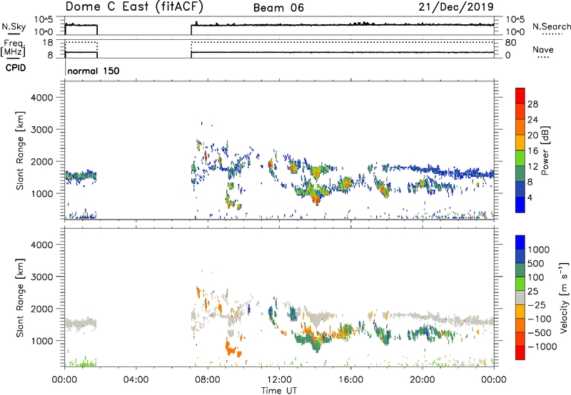Click the "-1000" velocity colorbar label
571x395 pixels.
(542, 347)
